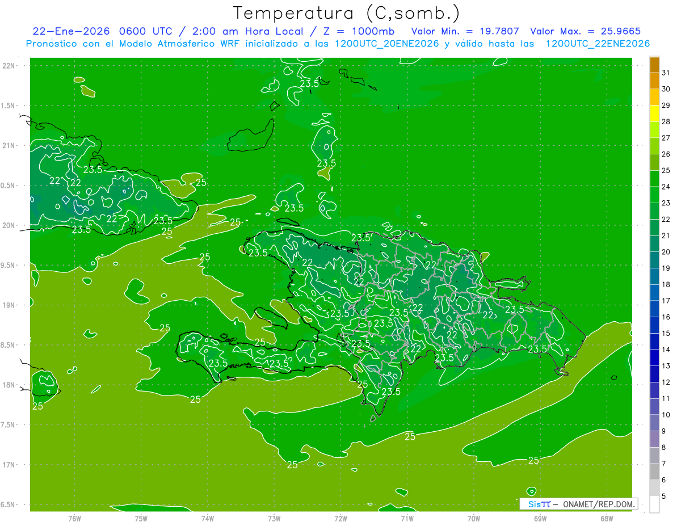This screenshot has height=526, width=681.
Task: Click the "70W" longitude axis label
Action: tap(474, 519)
